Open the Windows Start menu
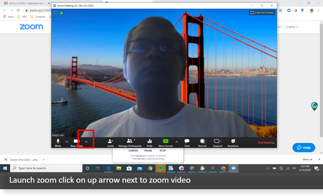Viewport: 323px width, 196px height. click(5, 168)
